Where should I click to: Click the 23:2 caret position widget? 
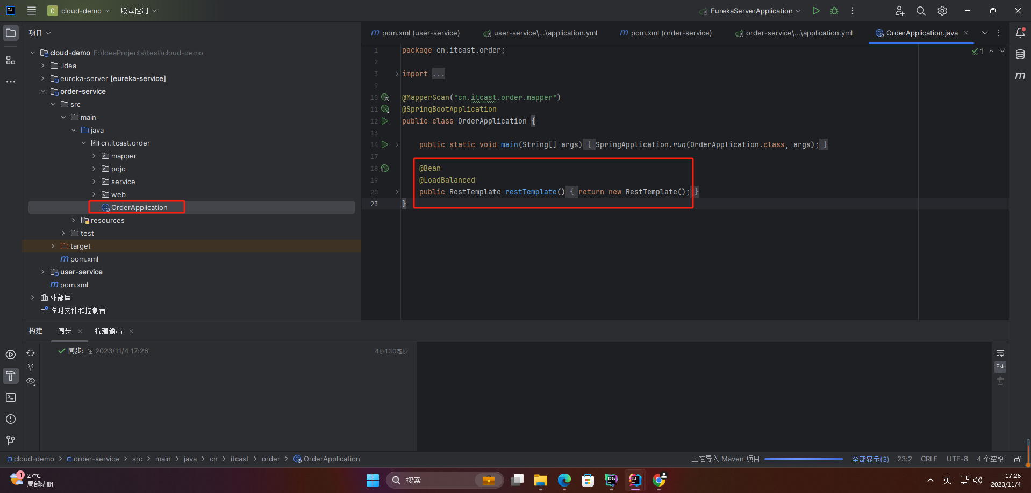click(x=904, y=459)
